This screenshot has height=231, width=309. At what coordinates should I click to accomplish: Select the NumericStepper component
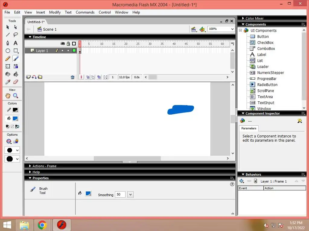(x=270, y=73)
